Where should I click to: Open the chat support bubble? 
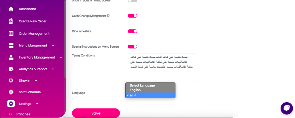click(x=286, y=108)
